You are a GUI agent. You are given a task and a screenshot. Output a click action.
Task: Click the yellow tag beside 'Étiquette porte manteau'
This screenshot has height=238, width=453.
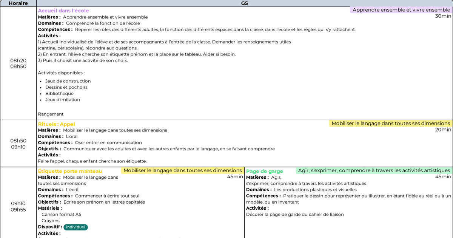tap(183, 170)
